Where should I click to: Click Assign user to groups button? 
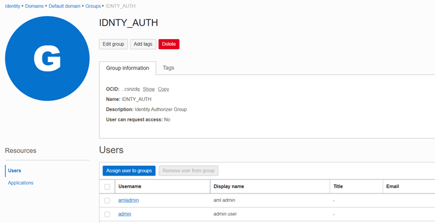click(x=129, y=171)
